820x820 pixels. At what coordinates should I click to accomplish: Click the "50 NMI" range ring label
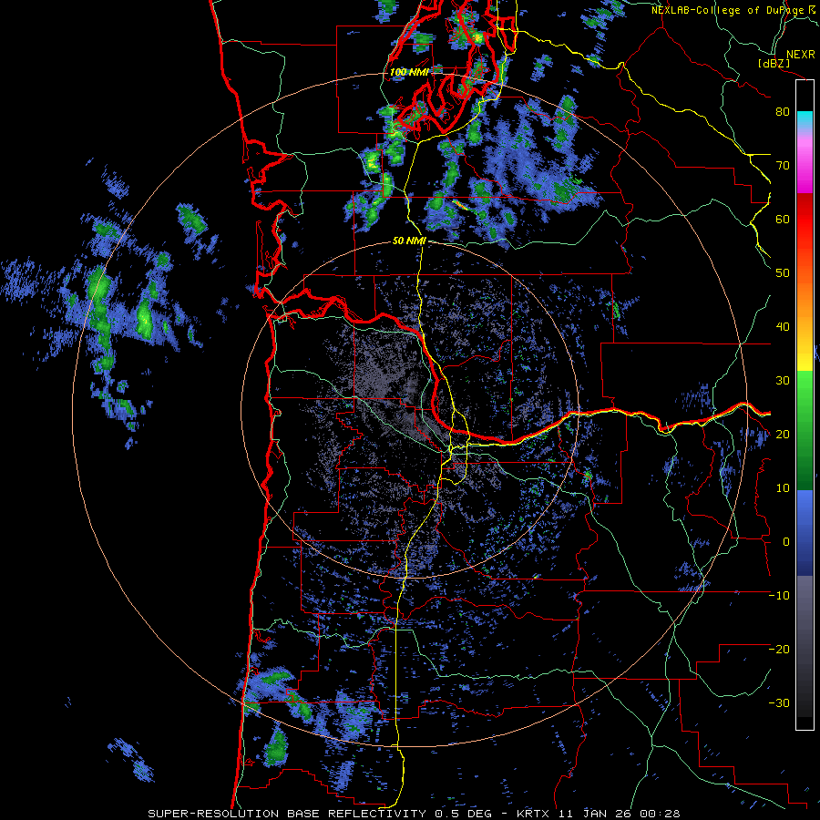pyautogui.click(x=409, y=241)
